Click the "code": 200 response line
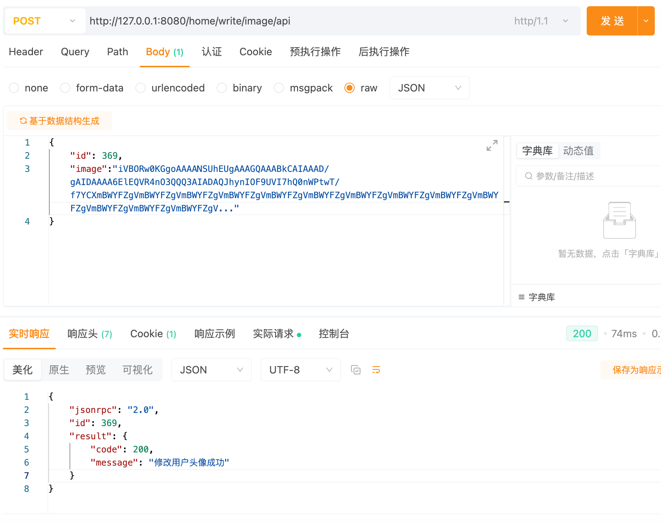 point(122,449)
